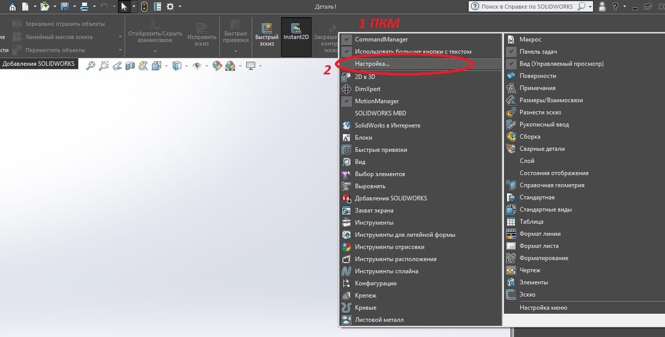Open File Properties list icon in top toolbar
The width and height of the screenshot is (665, 337).
pos(158,7)
